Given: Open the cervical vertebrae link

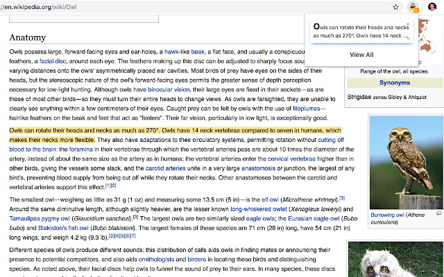Looking at the screenshot, I should (291, 159).
